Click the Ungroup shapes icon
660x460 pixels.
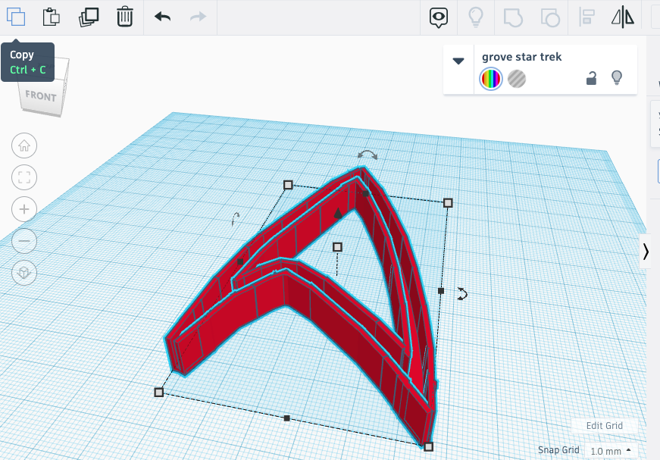click(550, 17)
